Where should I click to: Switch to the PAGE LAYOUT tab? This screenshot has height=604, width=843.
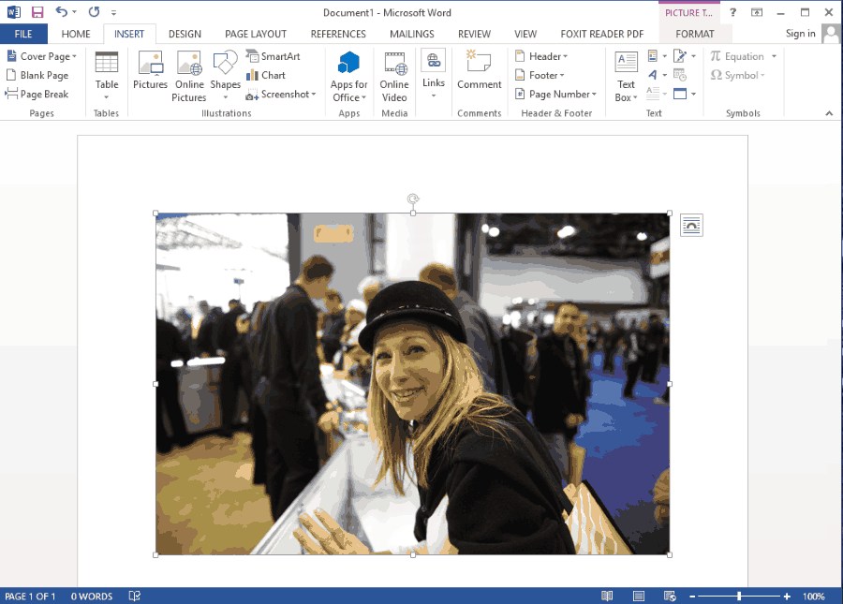(x=256, y=34)
